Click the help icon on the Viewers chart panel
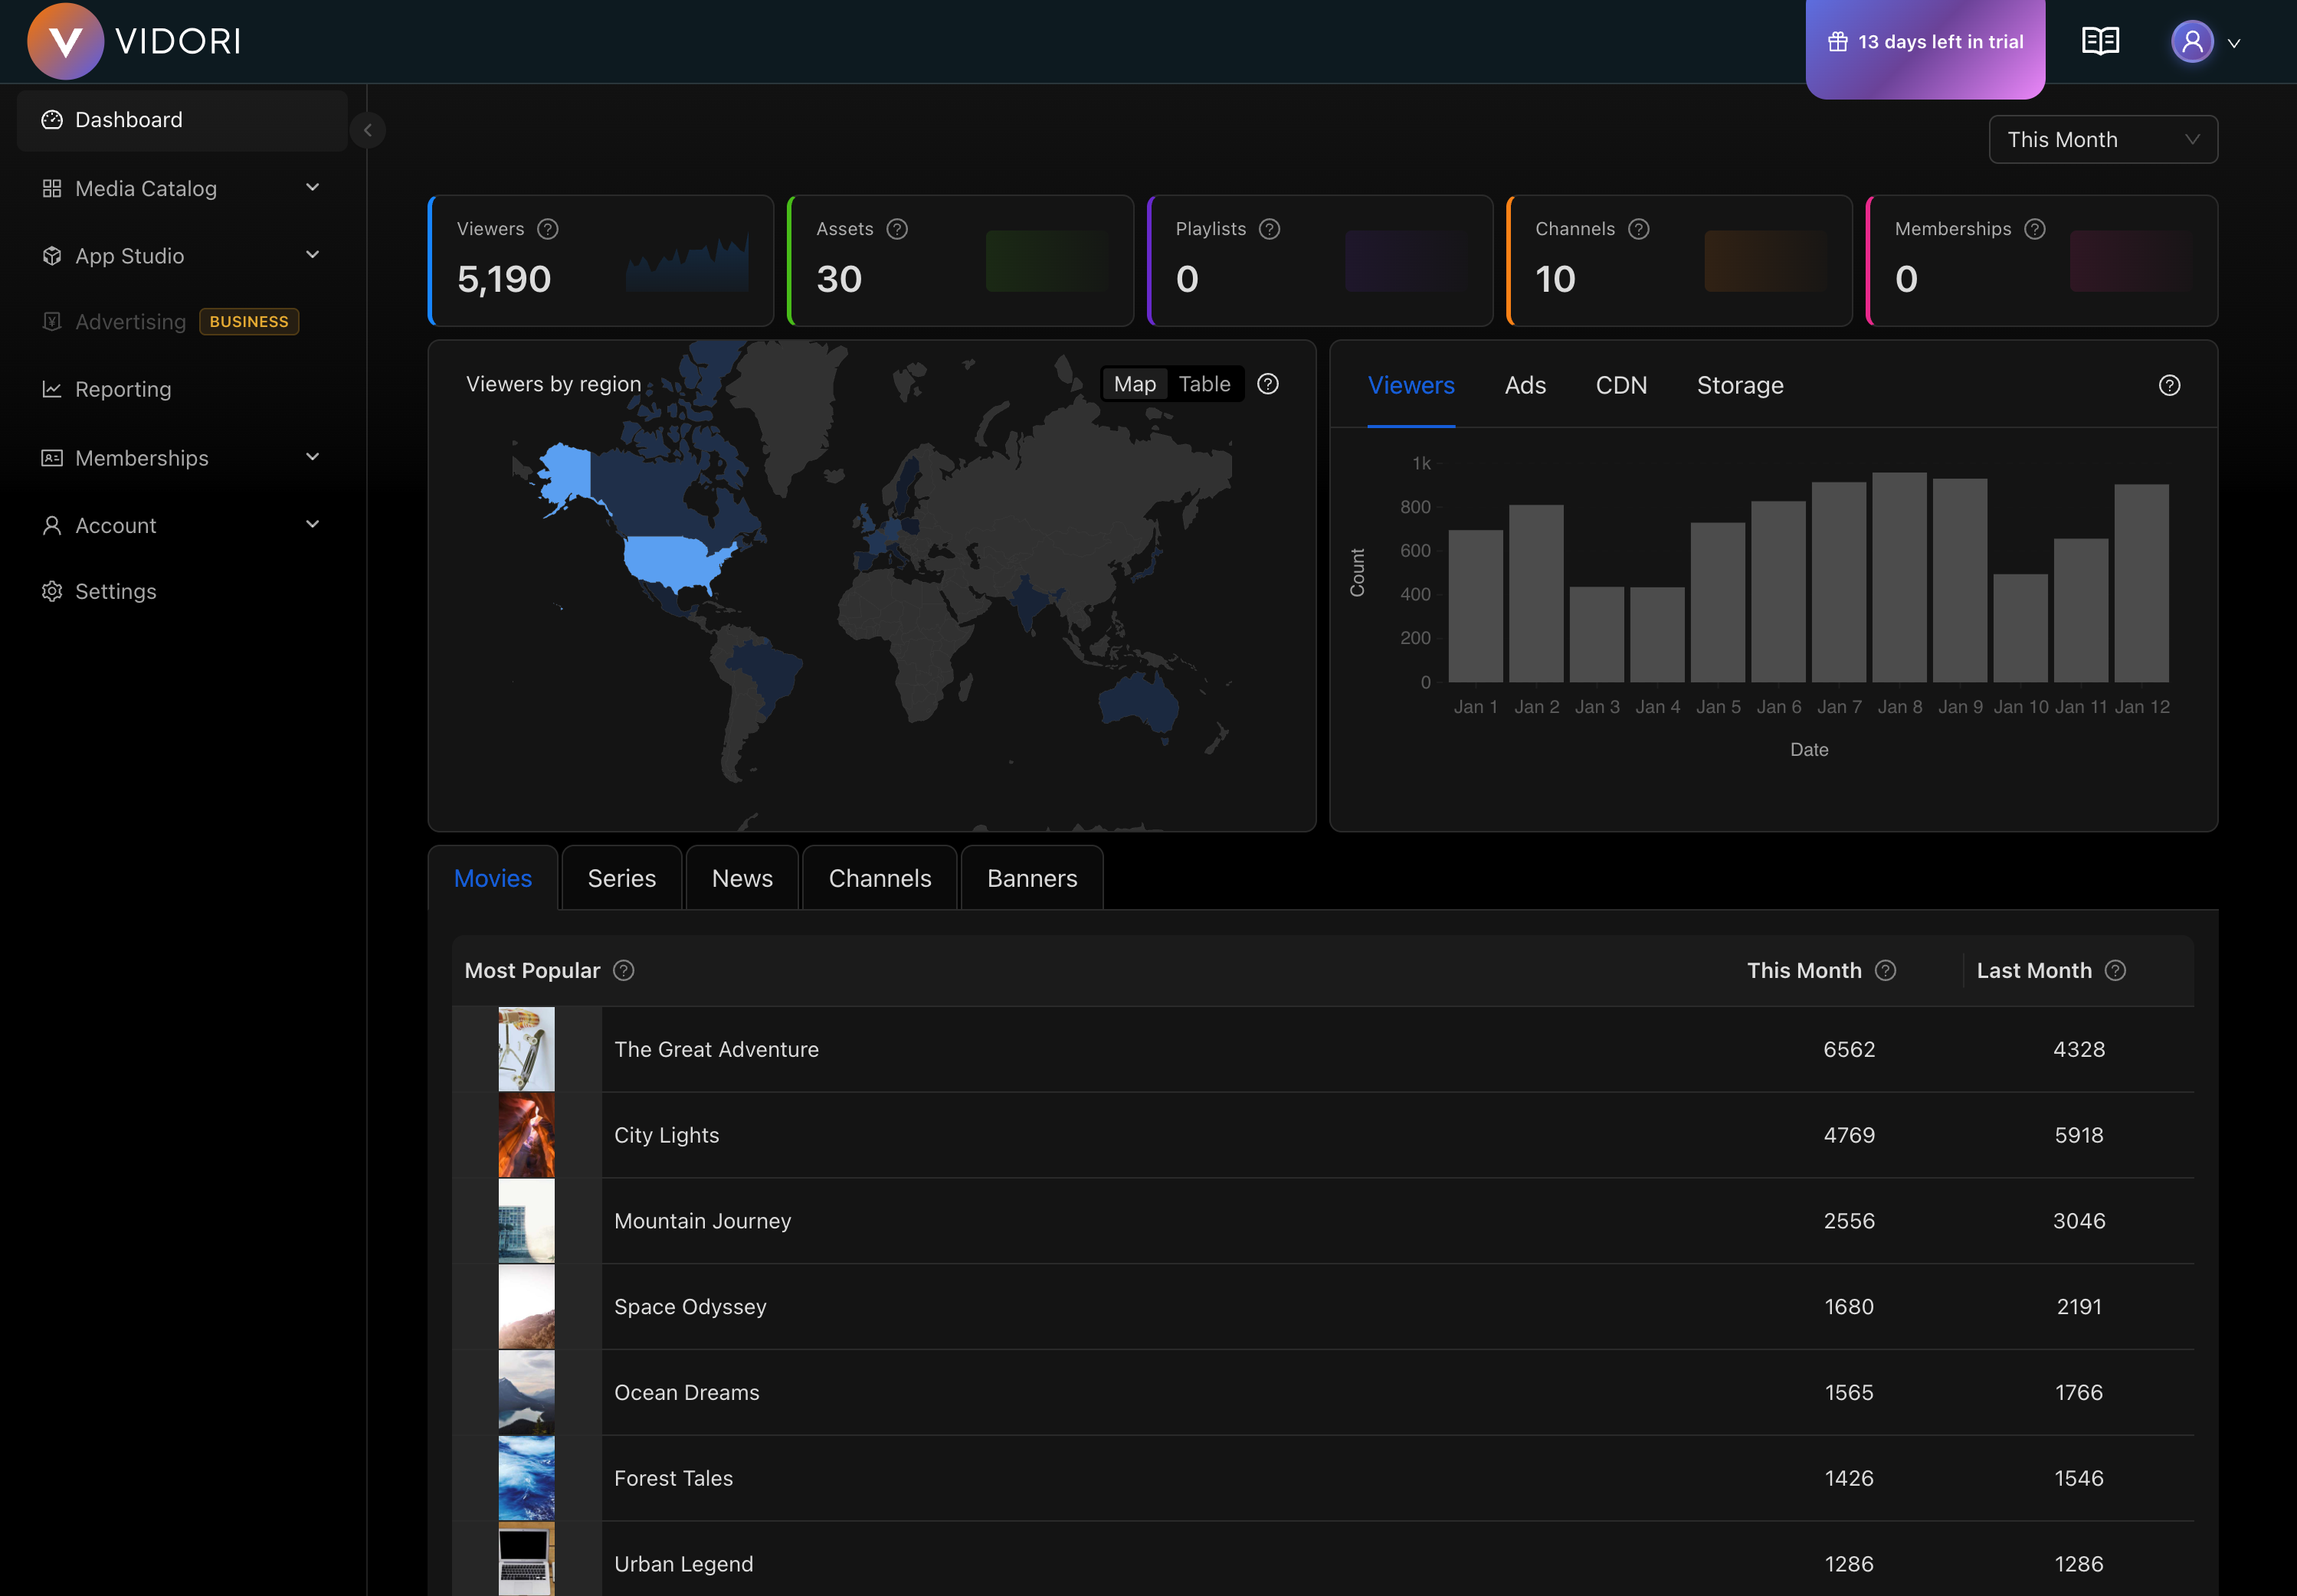 click(2170, 385)
